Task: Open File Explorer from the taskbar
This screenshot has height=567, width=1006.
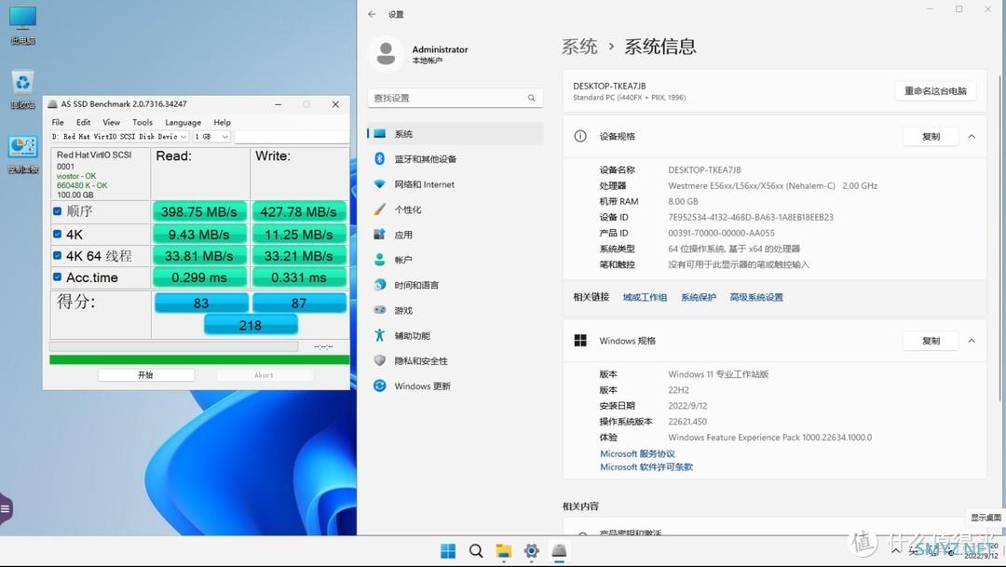Action: tap(504, 551)
